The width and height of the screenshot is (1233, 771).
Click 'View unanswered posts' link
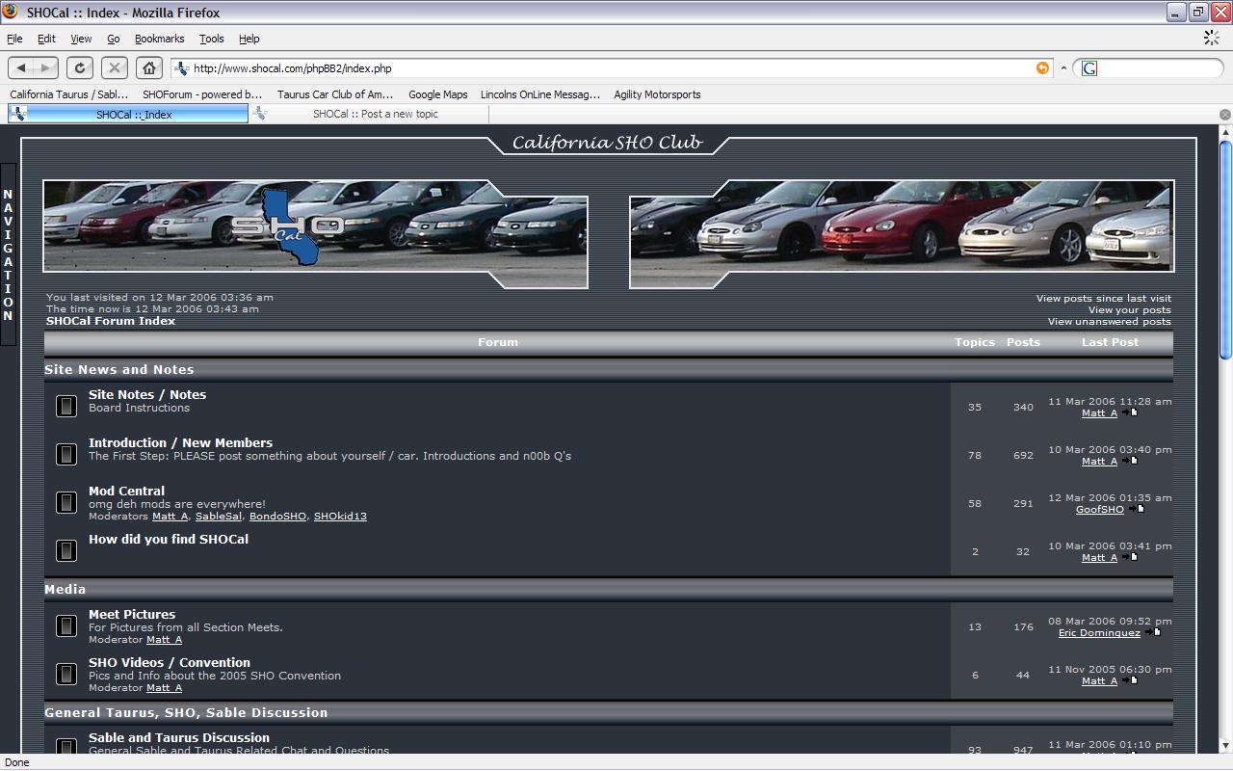[1109, 322]
